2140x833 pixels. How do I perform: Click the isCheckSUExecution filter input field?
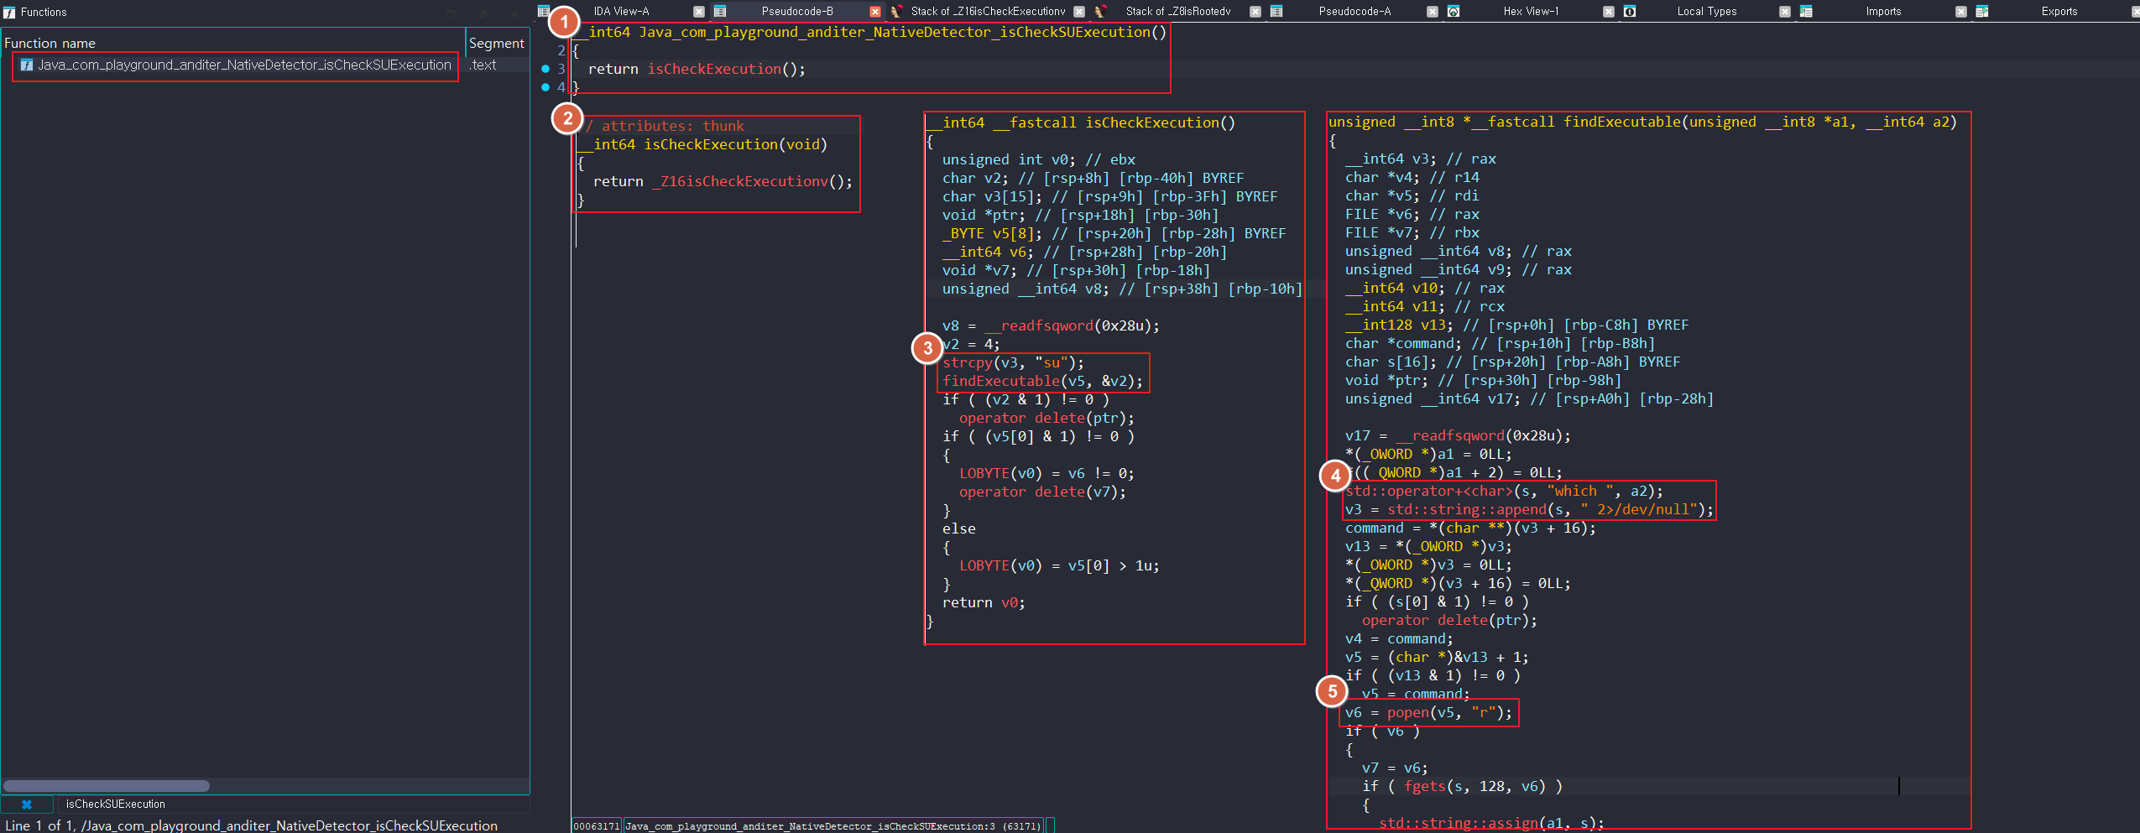[294, 804]
